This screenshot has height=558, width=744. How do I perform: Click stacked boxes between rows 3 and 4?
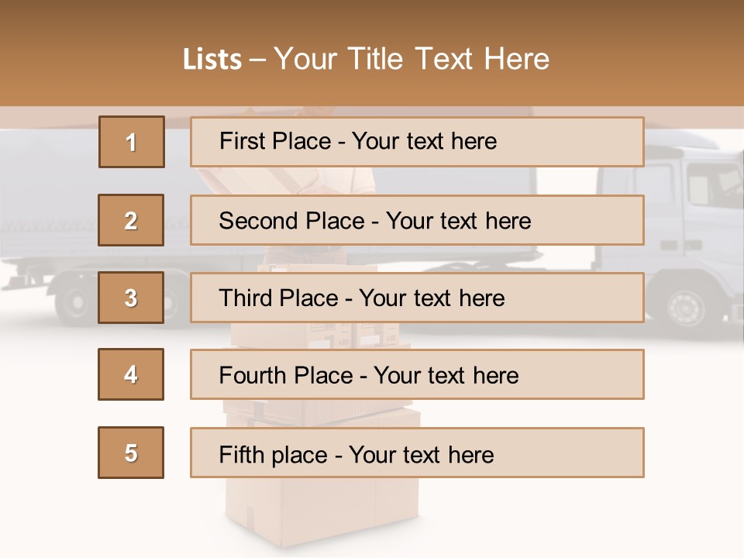(325, 336)
